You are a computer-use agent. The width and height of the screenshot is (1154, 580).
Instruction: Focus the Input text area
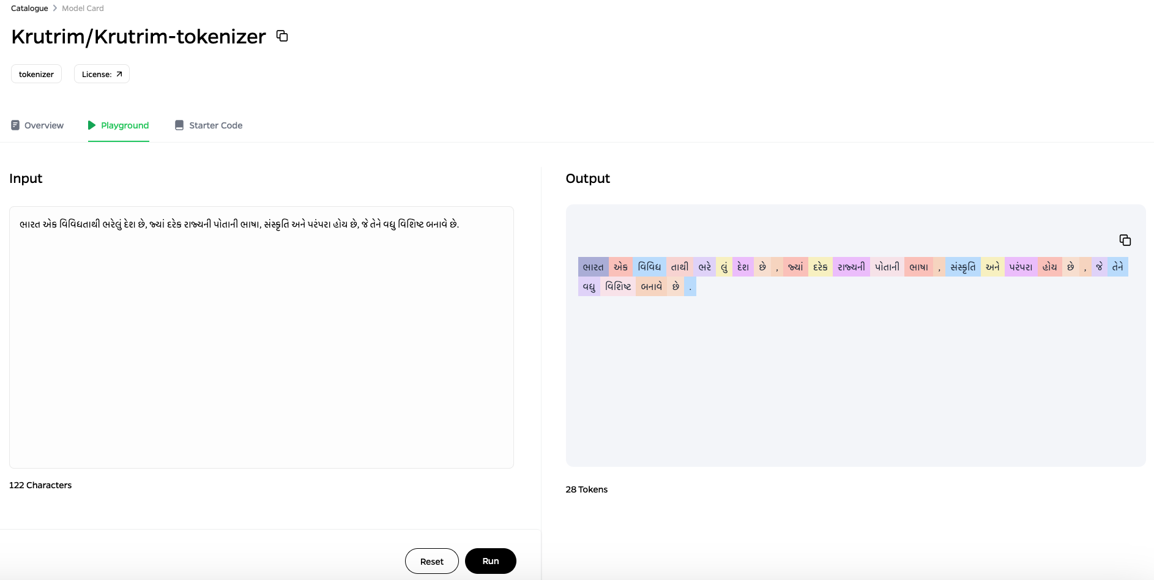coord(261,337)
